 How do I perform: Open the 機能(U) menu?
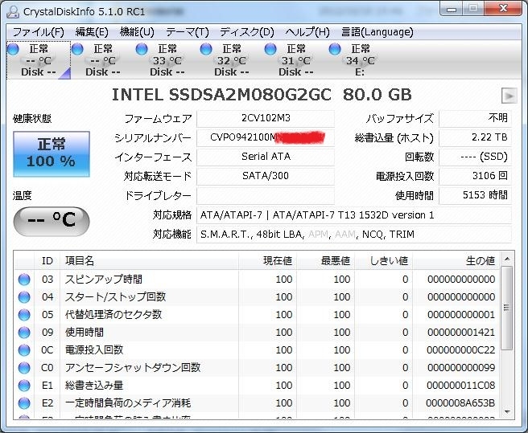pyautogui.click(x=137, y=32)
